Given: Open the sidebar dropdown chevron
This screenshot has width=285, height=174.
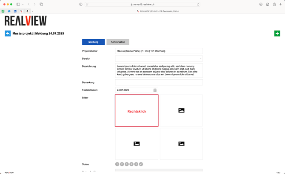Looking at the screenshot, I should coord(23,4).
